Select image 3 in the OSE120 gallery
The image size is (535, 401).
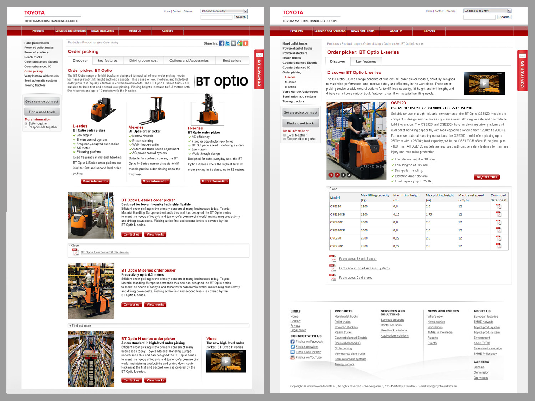[x=343, y=175]
